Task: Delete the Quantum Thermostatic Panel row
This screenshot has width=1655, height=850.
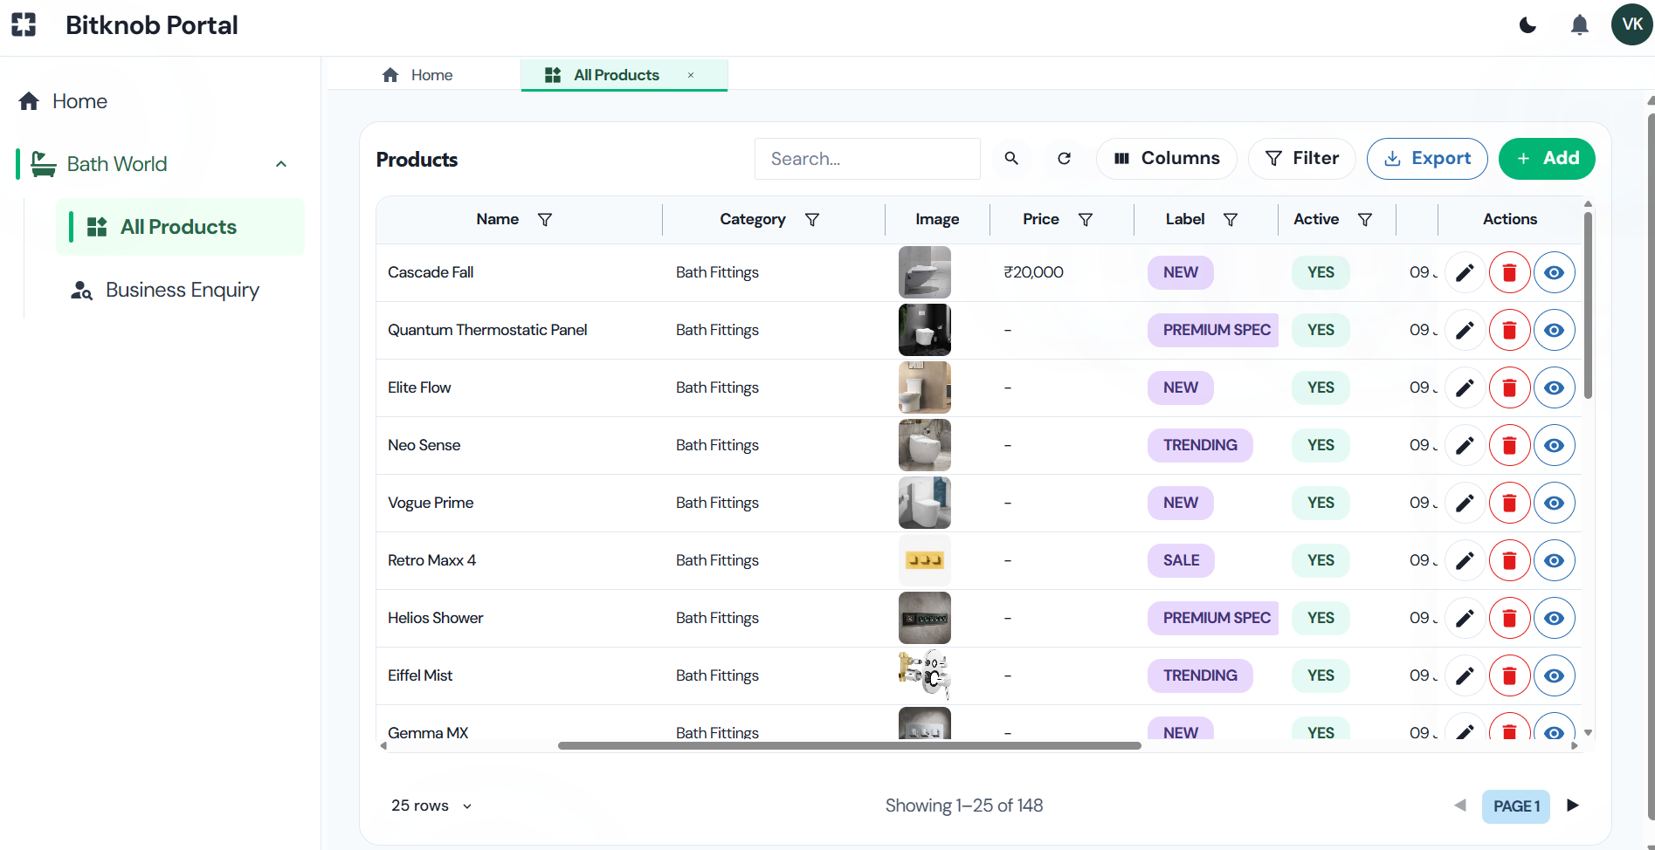Action: [x=1509, y=330]
